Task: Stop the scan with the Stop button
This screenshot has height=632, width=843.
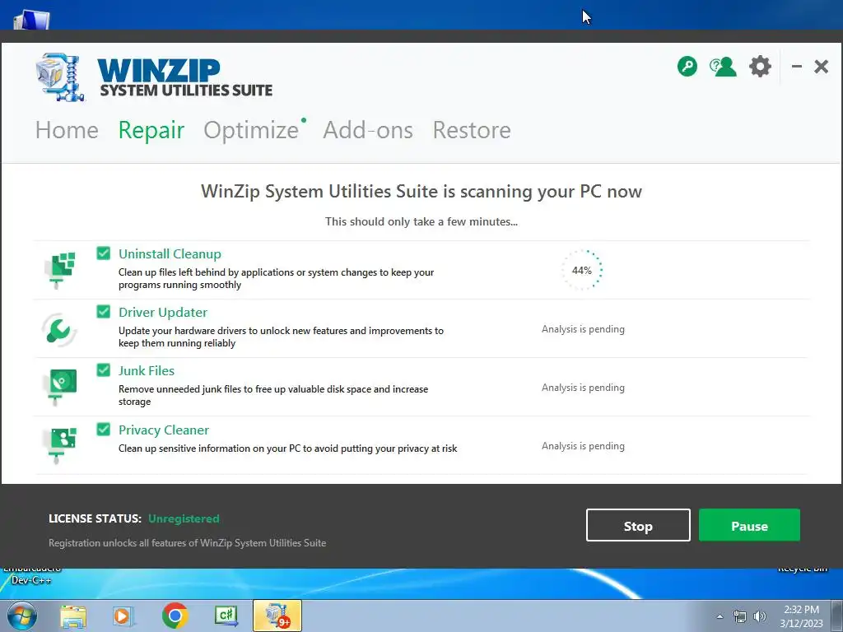Action: (x=638, y=525)
